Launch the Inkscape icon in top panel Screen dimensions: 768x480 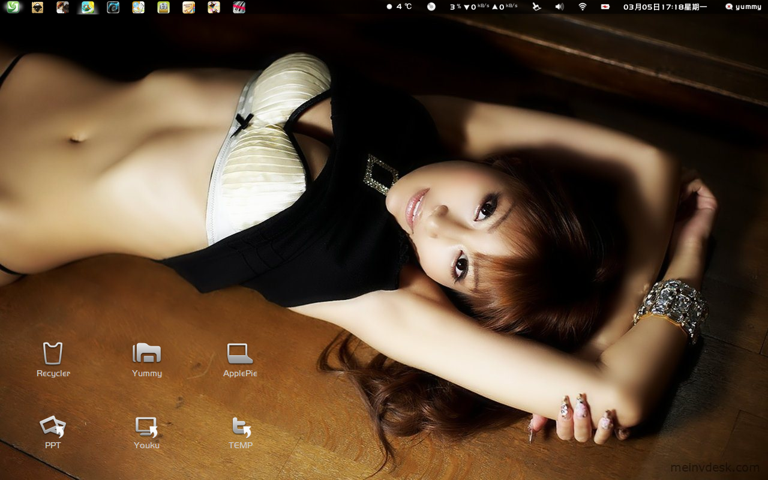37,7
